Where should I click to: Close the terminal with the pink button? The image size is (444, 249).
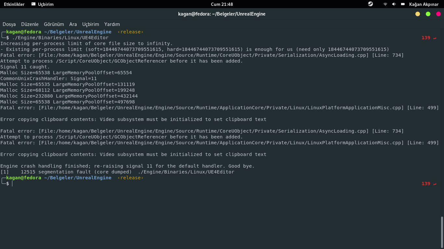click(x=438, y=14)
